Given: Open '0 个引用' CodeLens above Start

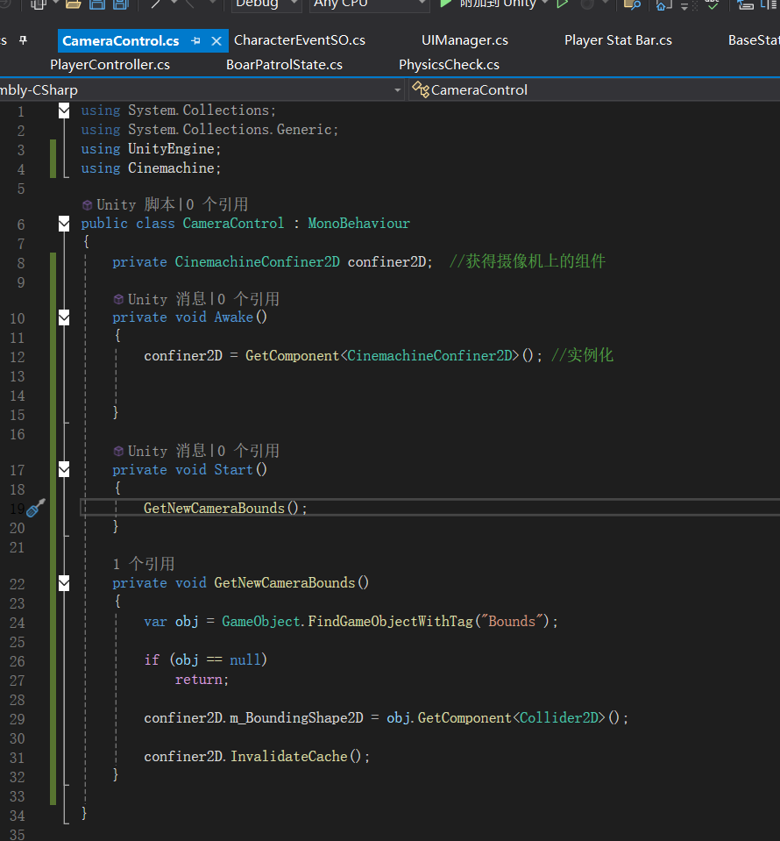Looking at the screenshot, I should pos(249,451).
